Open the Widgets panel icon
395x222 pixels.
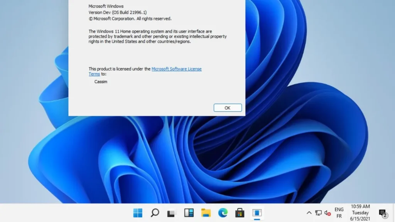pos(189,213)
